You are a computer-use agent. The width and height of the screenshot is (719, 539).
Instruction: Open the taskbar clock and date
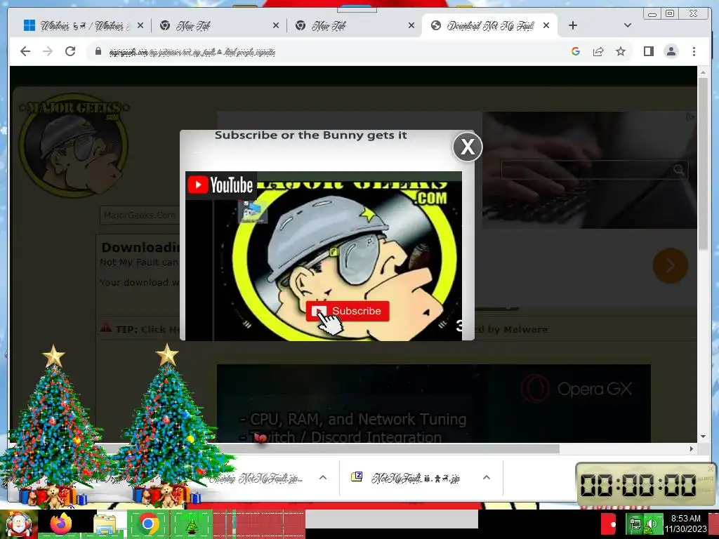click(685, 524)
